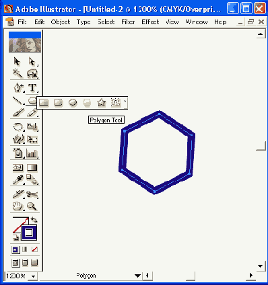Open the Effect menu
The width and height of the screenshot is (268, 285).
click(x=150, y=22)
